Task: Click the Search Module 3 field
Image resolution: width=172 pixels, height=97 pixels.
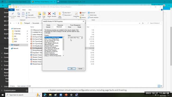Action: tap(153, 23)
